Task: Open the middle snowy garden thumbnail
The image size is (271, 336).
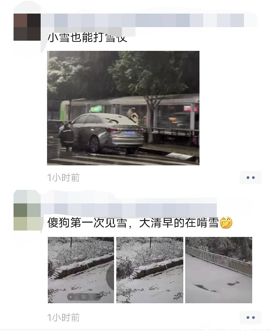Action: 150,270
